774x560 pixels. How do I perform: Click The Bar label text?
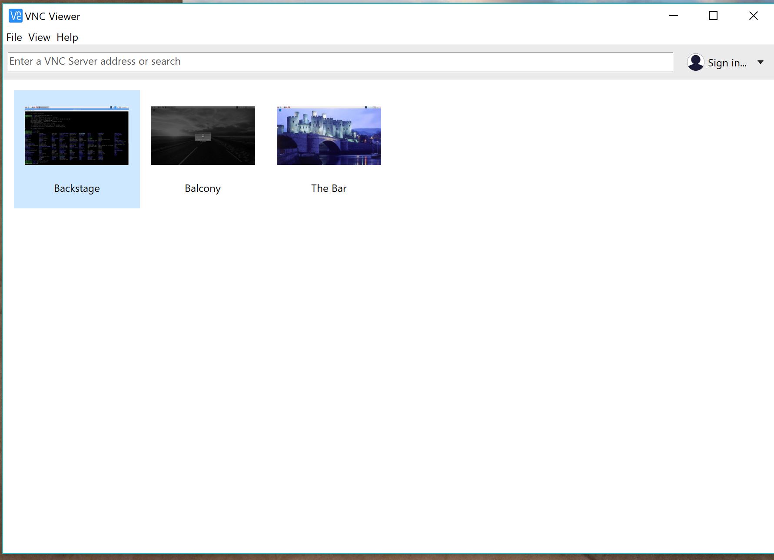click(x=329, y=188)
